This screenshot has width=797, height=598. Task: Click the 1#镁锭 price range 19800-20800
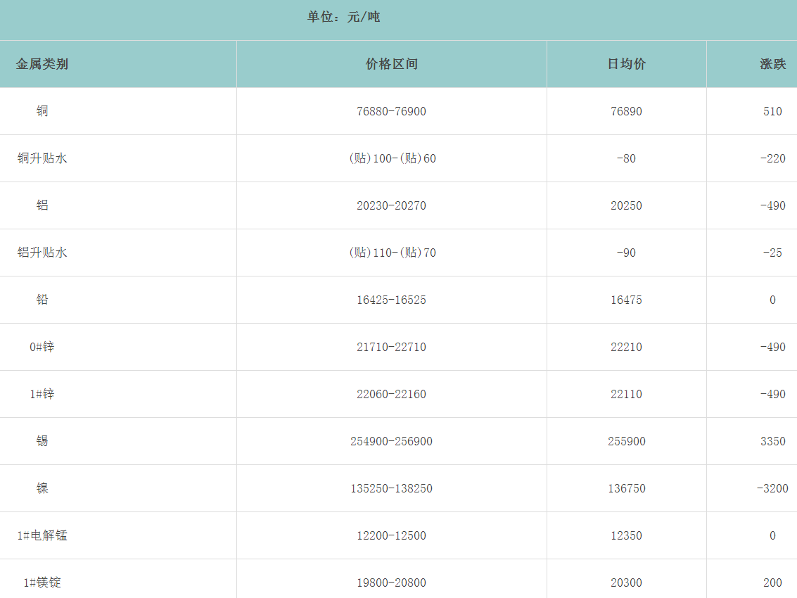coord(391,583)
